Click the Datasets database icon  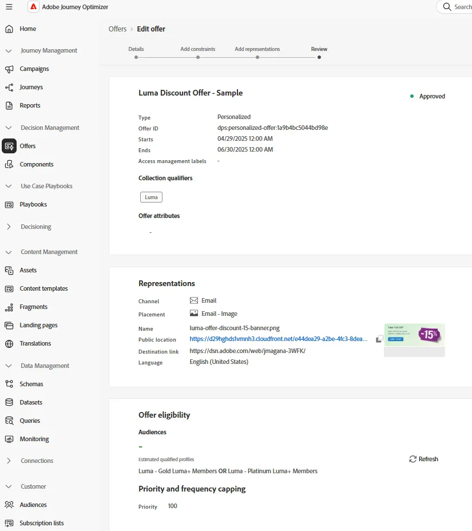coord(9,402)
